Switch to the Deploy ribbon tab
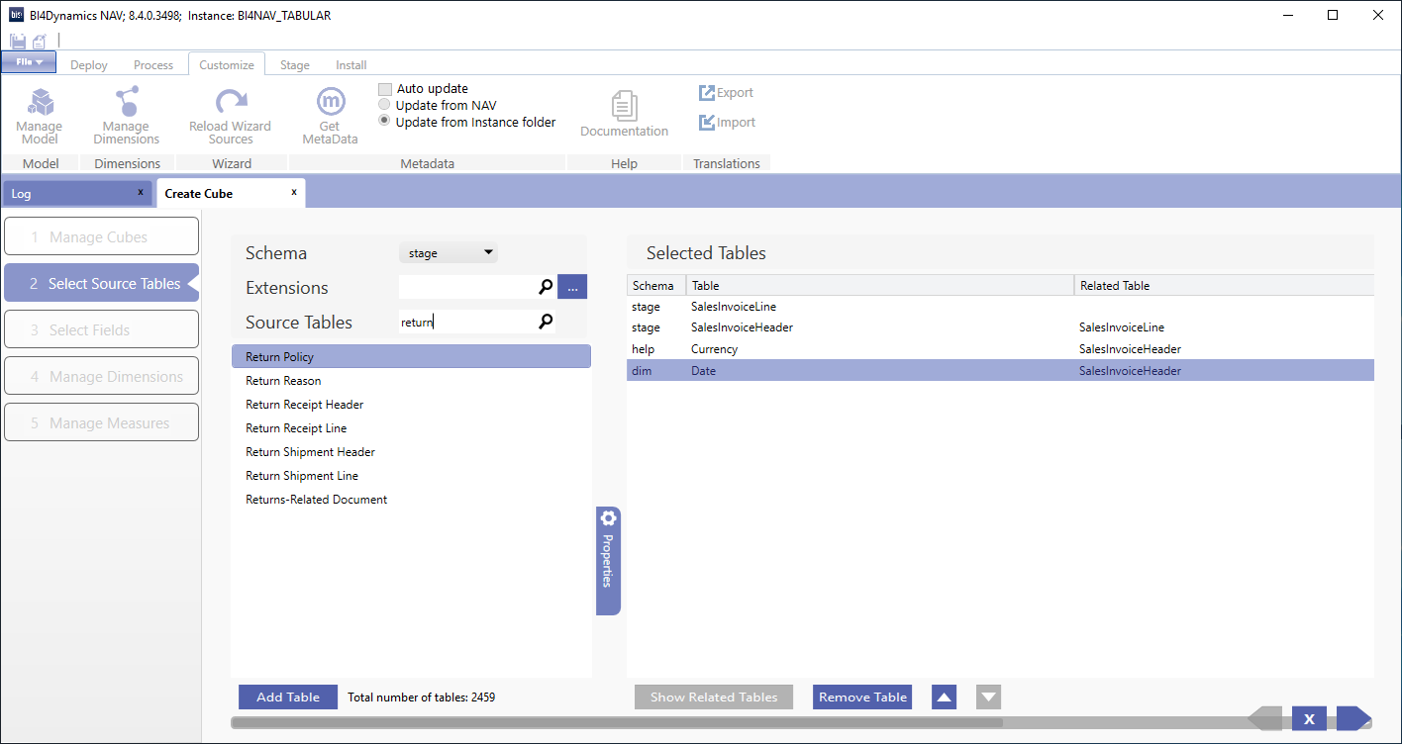The height and width of the screenshot is (744, 1402). tap(89, 65)
